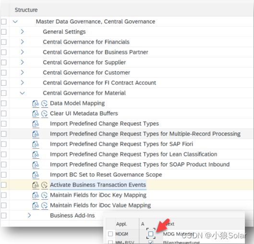
Task: Collapse Master Data Governance, Central Governance node
Action: point(15,22)
